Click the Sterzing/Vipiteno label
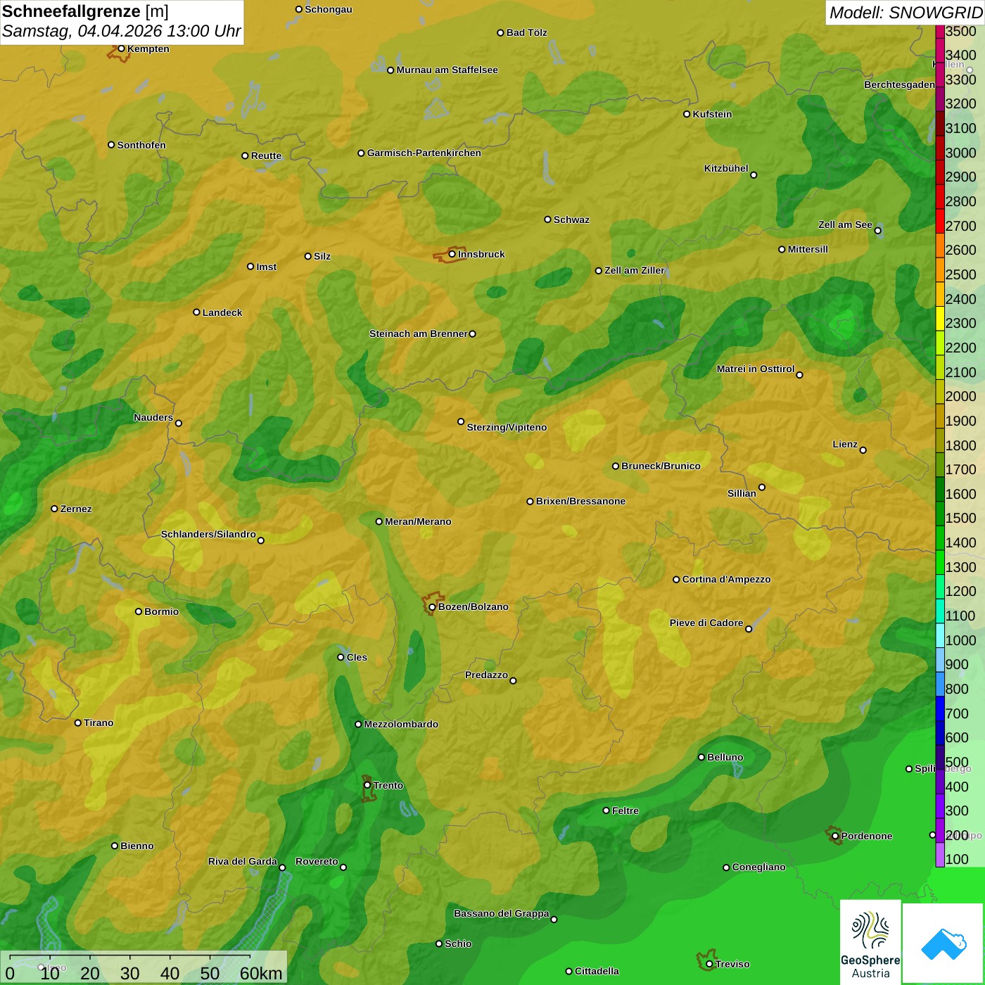Image resolution: width=985 pixels, height=985 pixels. tap(507, 427)
